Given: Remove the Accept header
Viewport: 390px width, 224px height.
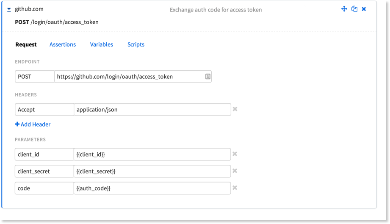Looking at the screenshot, I should pos(235,109).
